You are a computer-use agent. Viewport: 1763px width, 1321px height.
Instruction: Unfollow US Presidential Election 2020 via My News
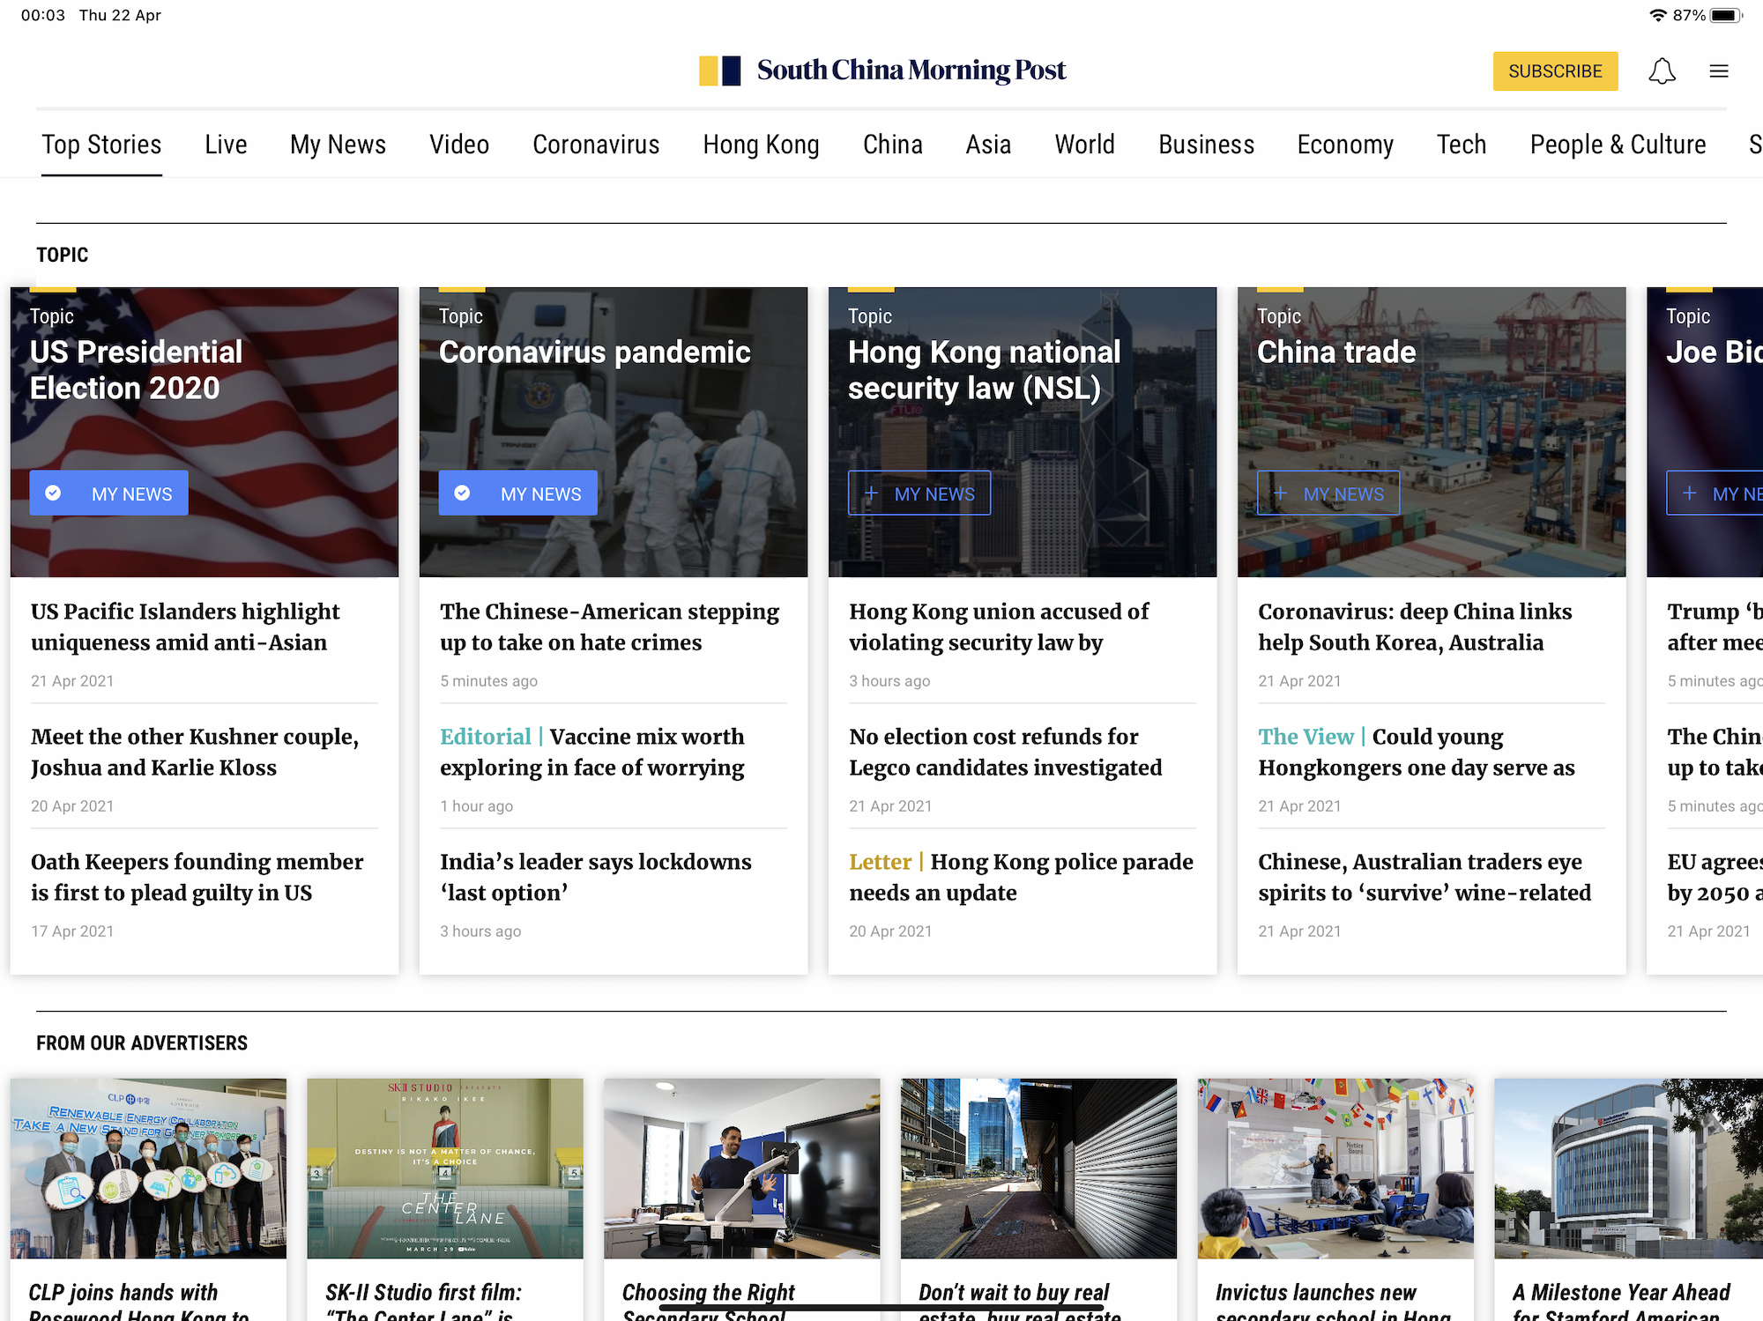click(108, 494)
